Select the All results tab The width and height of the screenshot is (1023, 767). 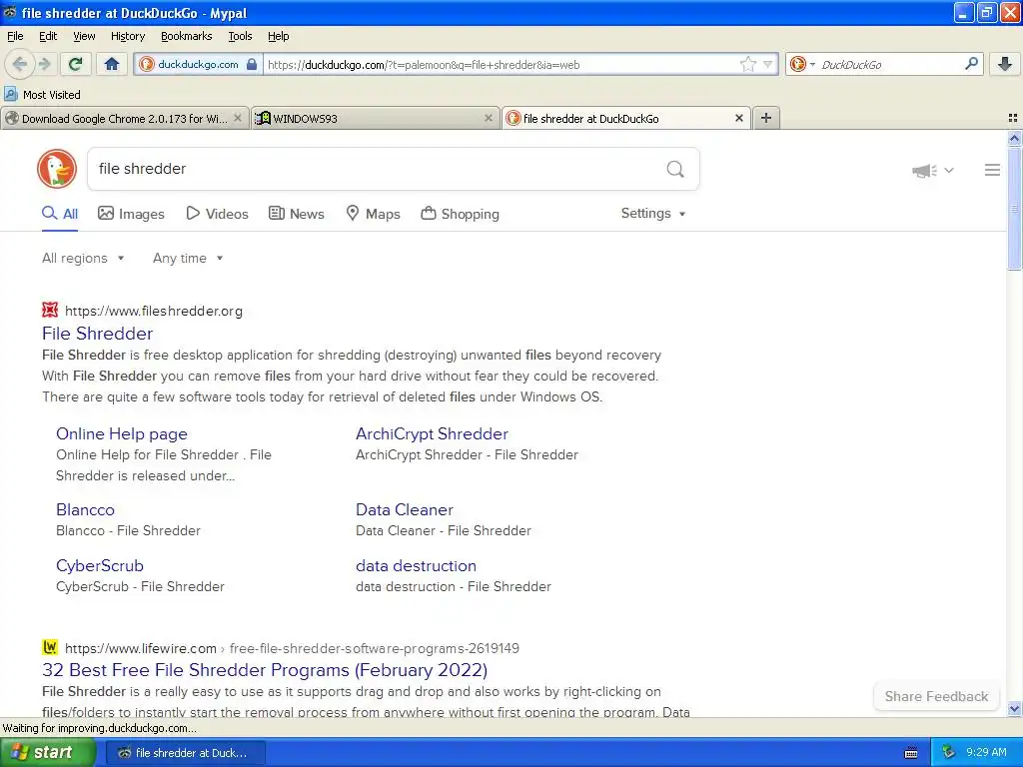(x=60, y=214)
